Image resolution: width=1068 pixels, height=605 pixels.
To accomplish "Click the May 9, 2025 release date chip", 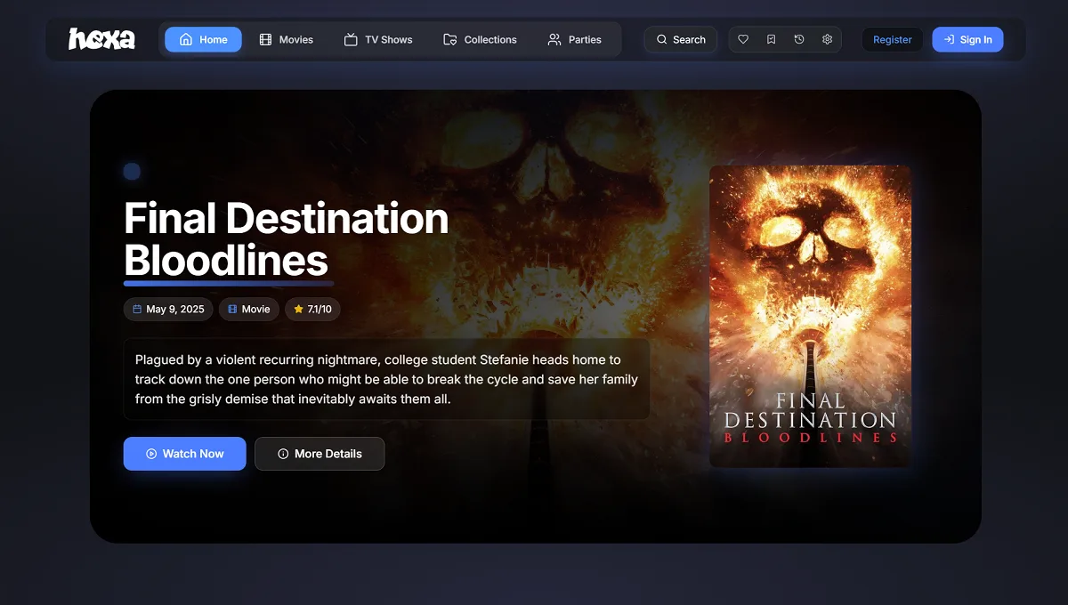I will pyautogui.click(x=168, y=309).
